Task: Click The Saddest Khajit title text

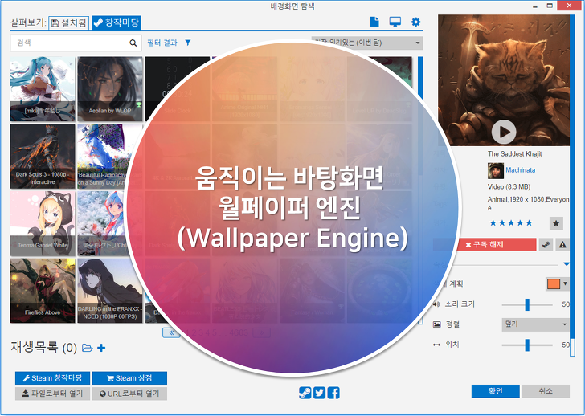Action: (x=514, y=154)
